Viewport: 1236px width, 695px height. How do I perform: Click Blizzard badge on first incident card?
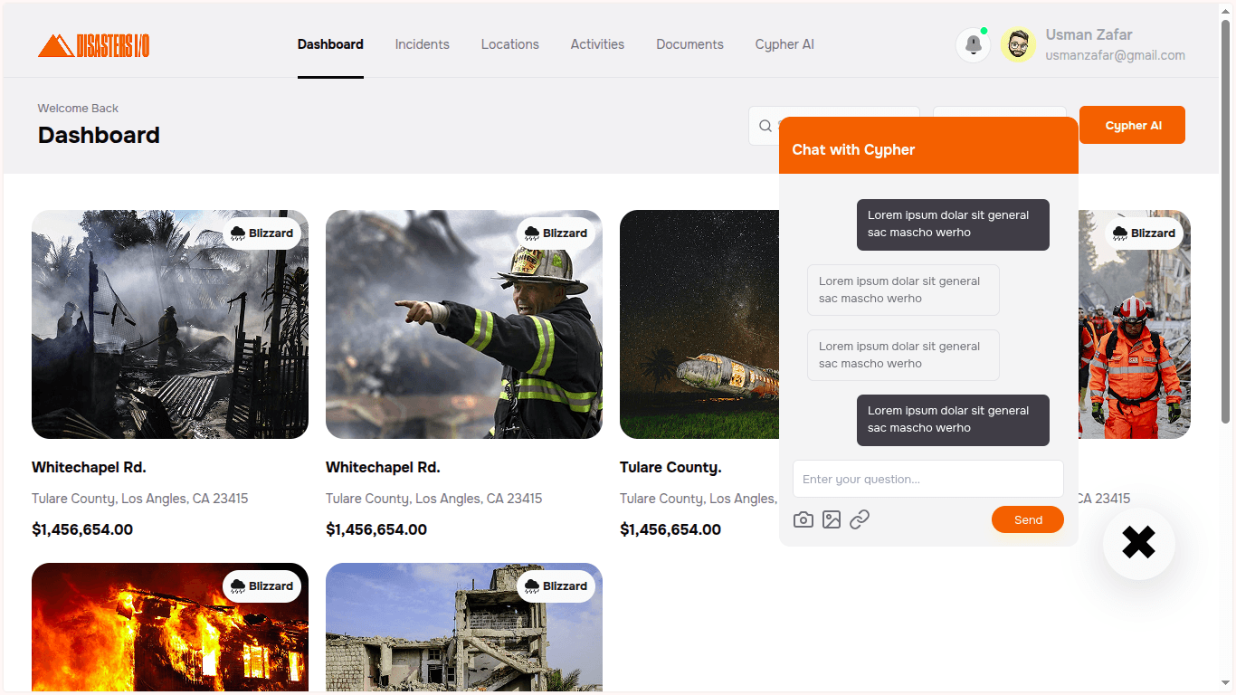click(x=261, y=233)
